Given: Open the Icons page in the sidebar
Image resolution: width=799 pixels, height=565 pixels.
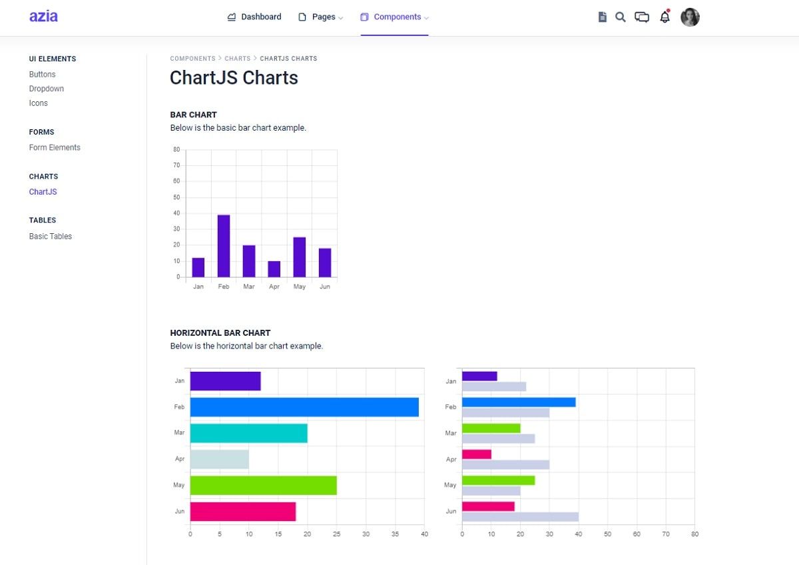Looking at the screenshot, I should click(38, 103).
